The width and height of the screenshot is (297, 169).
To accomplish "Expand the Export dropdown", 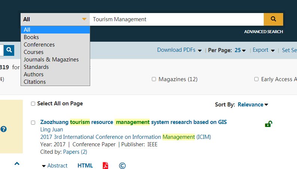I will coord(263,50).
